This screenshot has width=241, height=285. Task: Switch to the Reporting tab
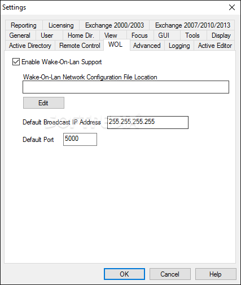pyautogui.click(x=24, y=25)
